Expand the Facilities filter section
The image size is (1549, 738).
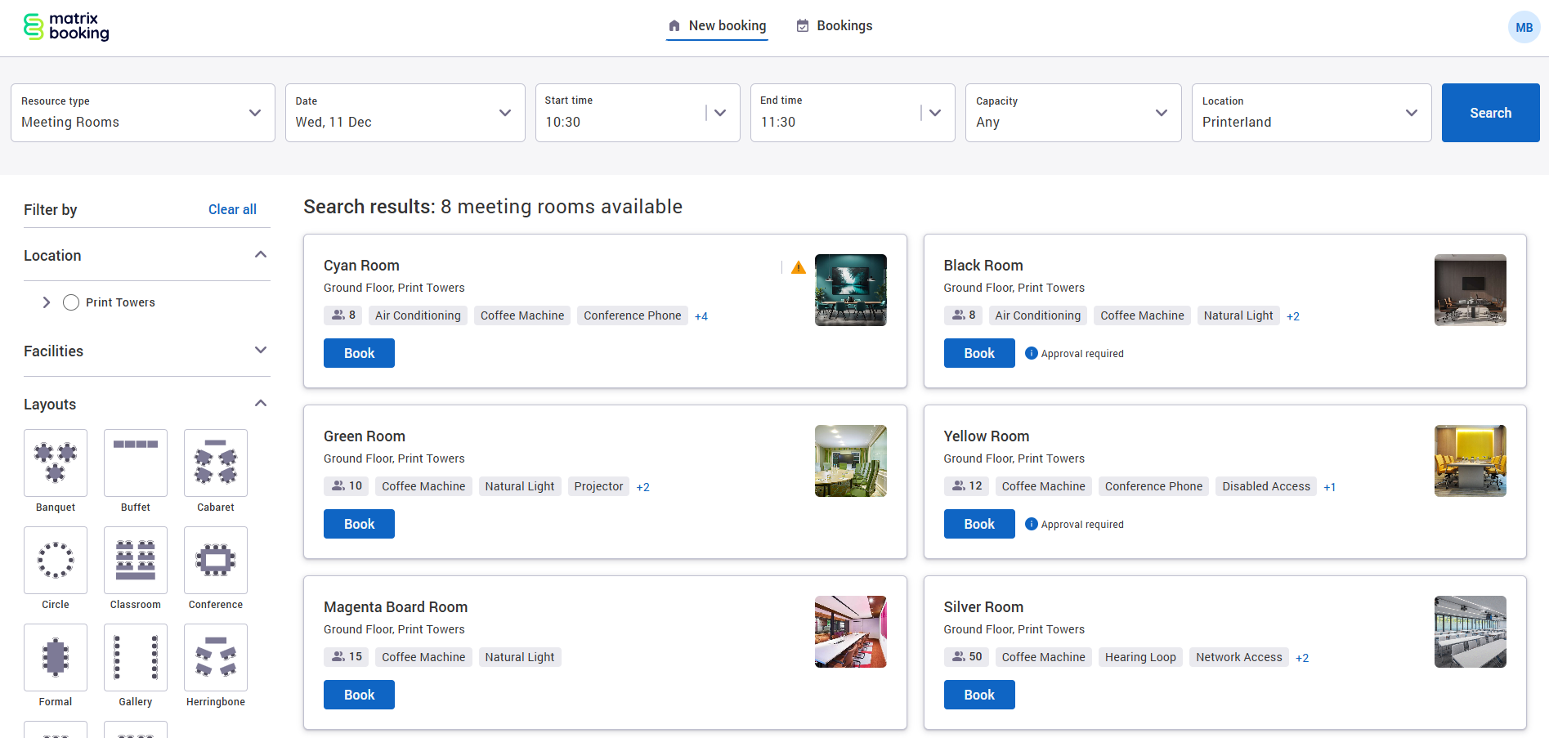pos(261,351)
